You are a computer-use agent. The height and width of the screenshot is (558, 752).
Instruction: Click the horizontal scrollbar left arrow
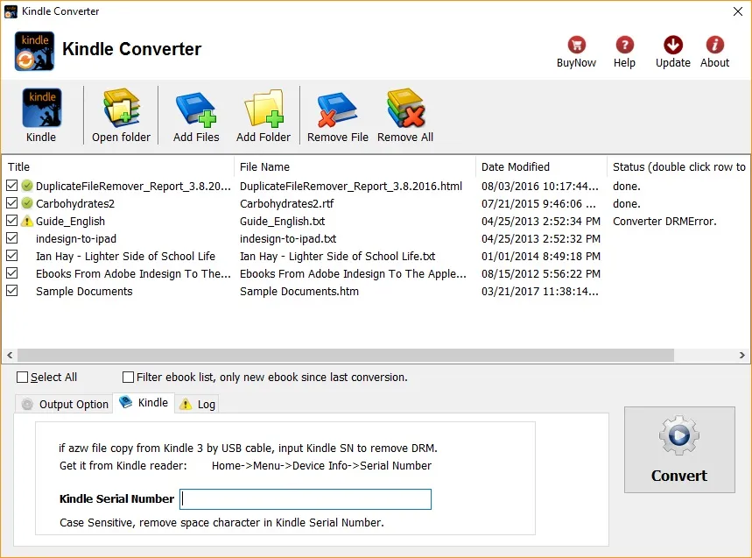coord(10,355)
